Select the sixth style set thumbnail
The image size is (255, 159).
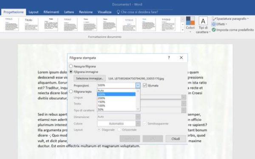(110, 24)
